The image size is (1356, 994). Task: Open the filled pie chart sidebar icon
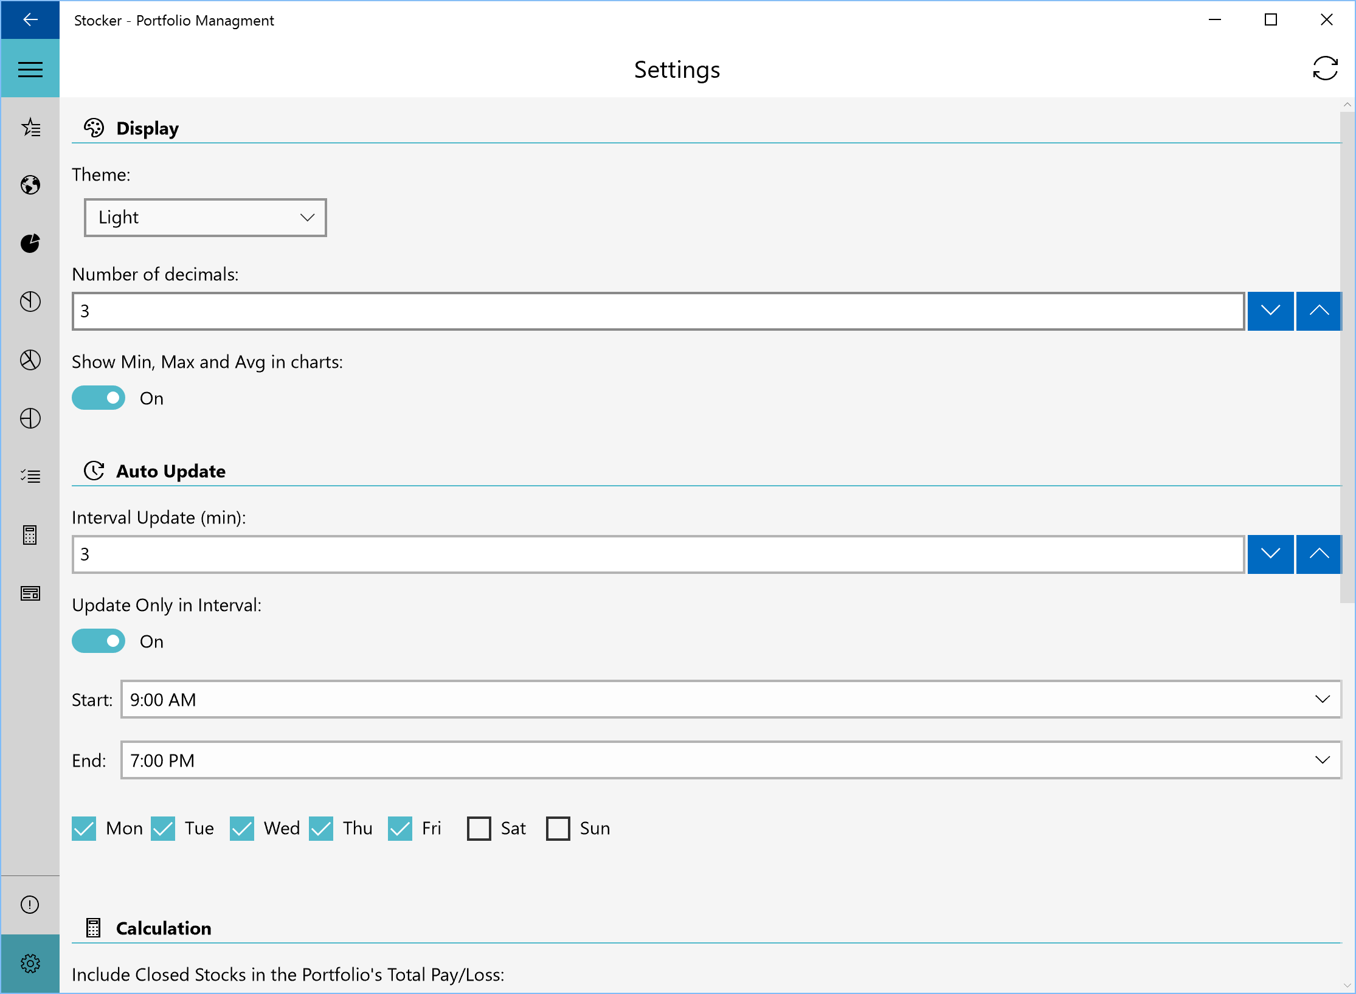pos(30,243)
